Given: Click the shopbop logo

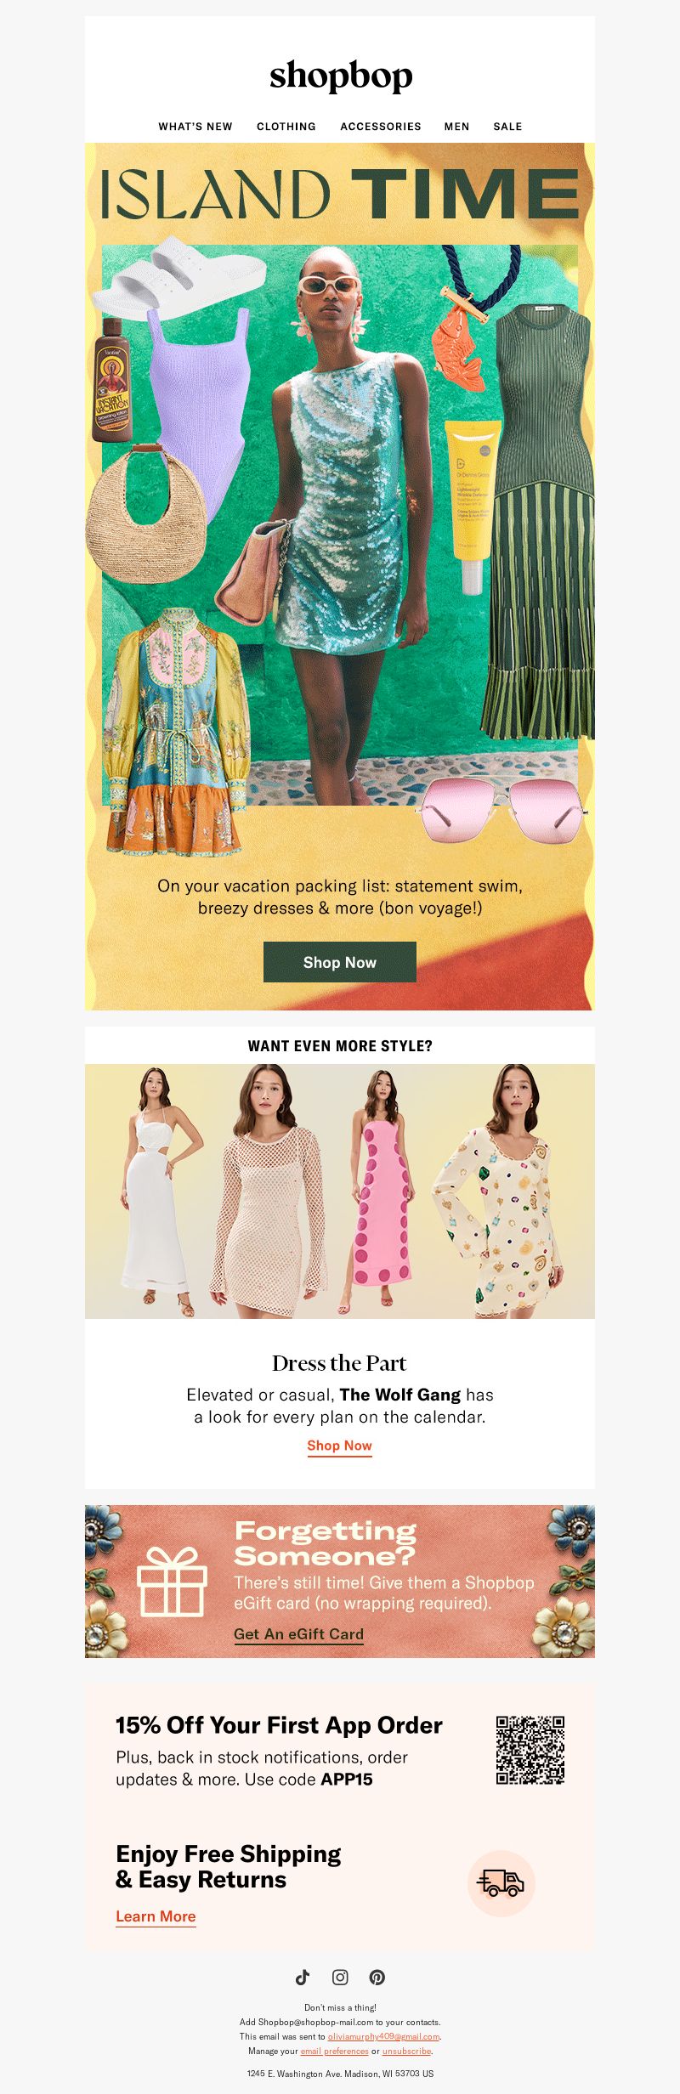Looking at the screenshot, I should tap(341, 76).
